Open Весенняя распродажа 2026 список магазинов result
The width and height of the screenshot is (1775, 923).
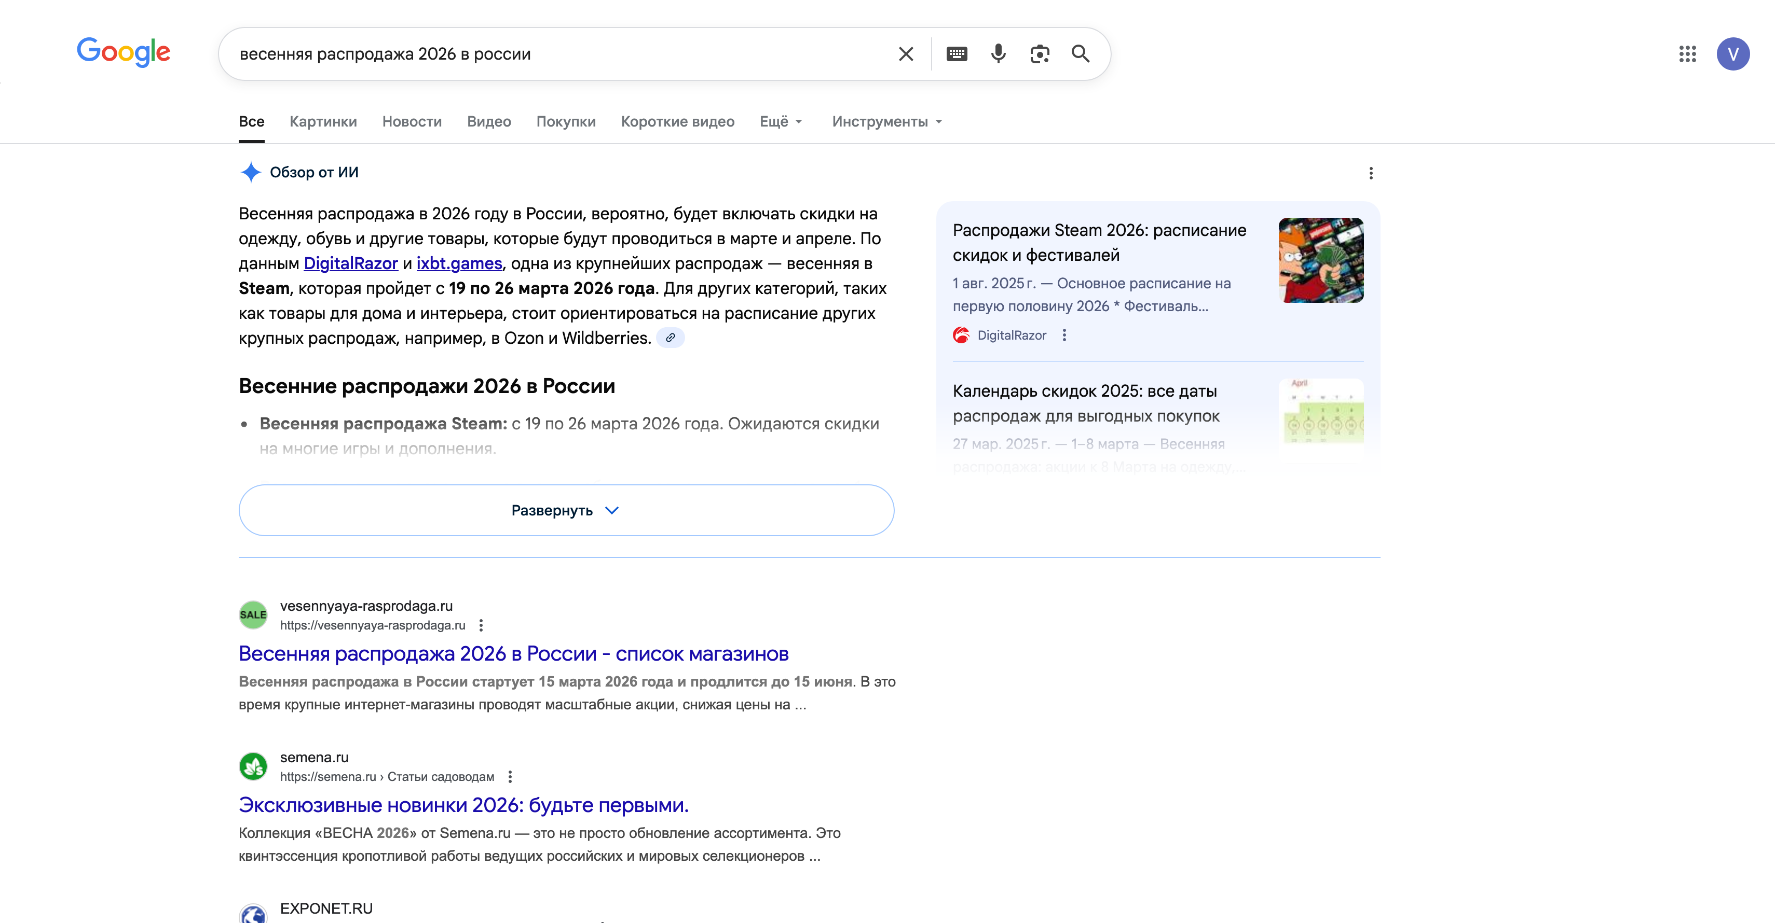[x=513, y=653]
